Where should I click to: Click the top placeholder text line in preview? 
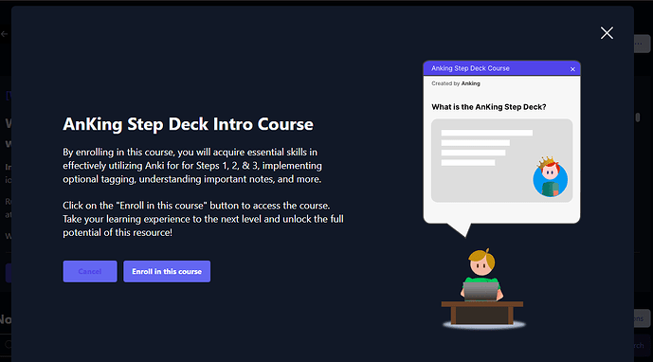[x=487, y=133]
